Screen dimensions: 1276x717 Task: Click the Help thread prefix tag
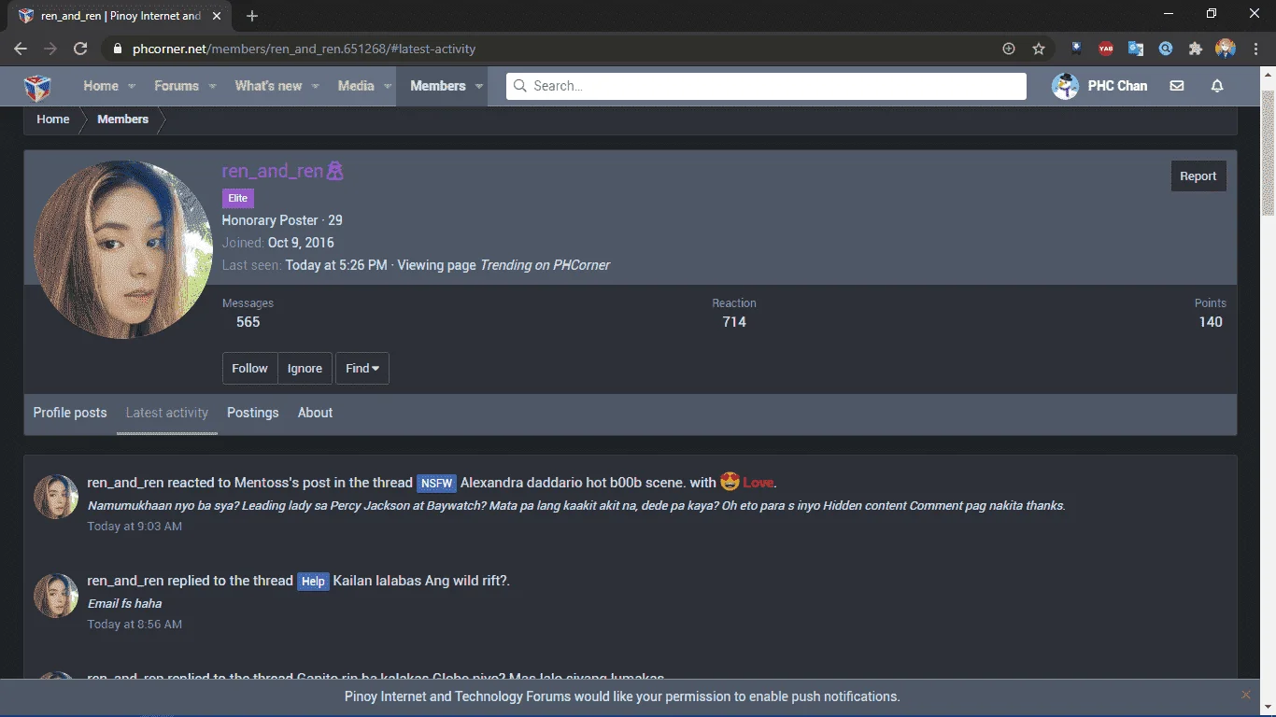(x=313, y=582)
